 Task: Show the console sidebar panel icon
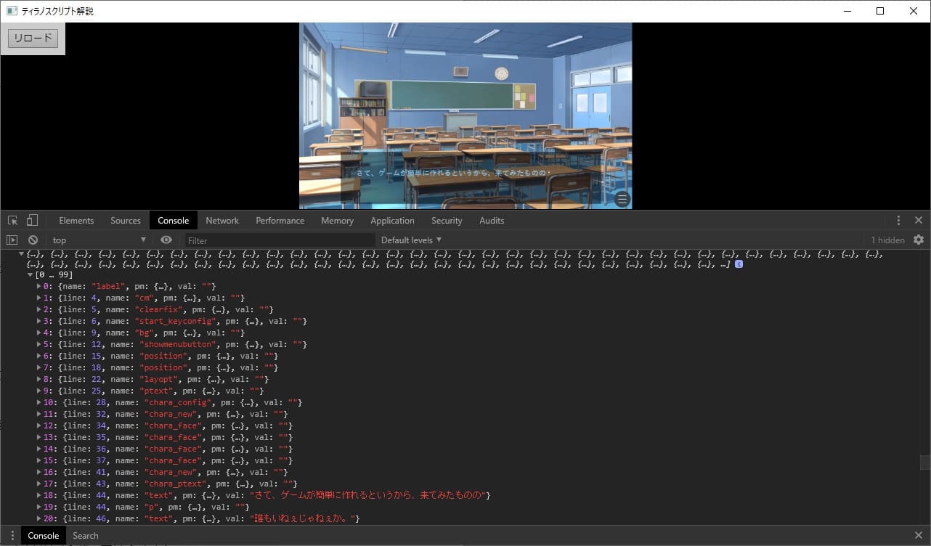coord(12,240)
